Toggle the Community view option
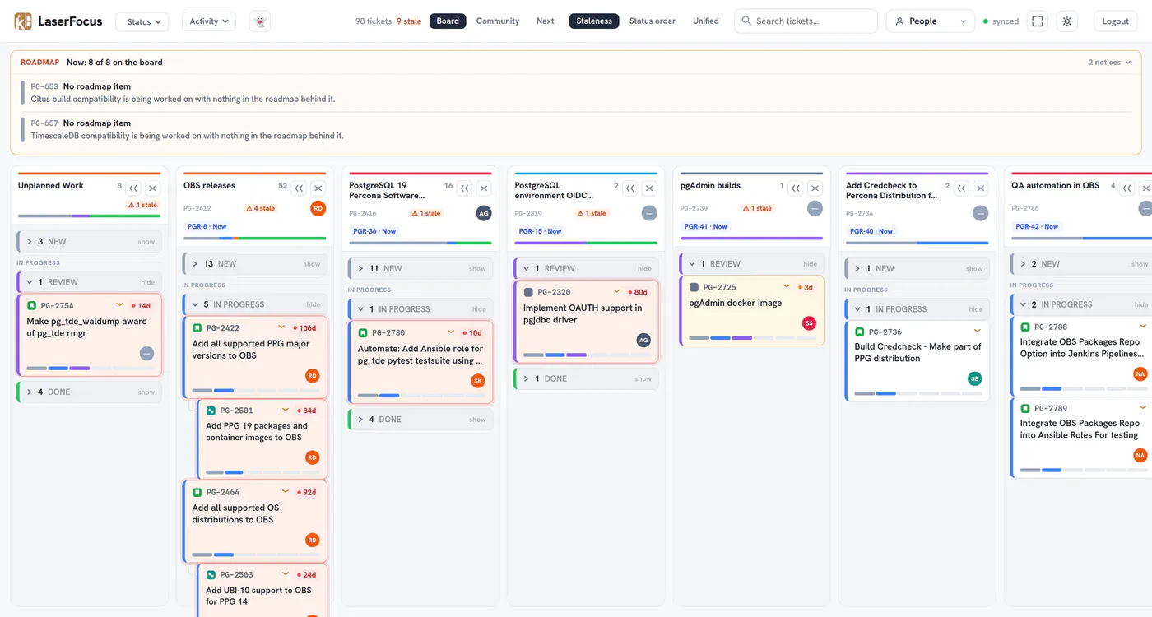Image resolution: width=1152 pixels, height=617 pixels. click(x=498, y=21)
